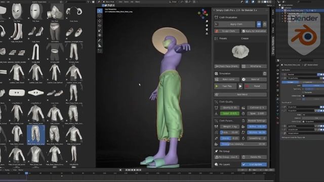Open the Object menu in viewport header
Viewport: 324px width, 182px height.
point(137,2)
